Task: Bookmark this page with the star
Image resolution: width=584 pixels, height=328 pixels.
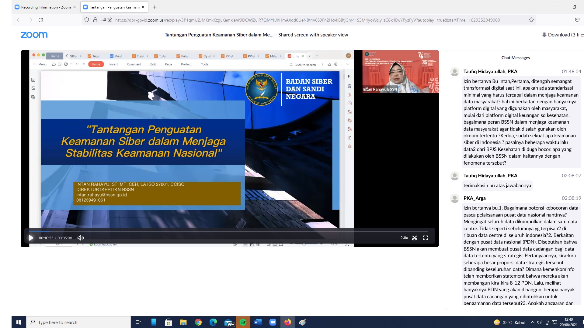Action: [531, 20]
